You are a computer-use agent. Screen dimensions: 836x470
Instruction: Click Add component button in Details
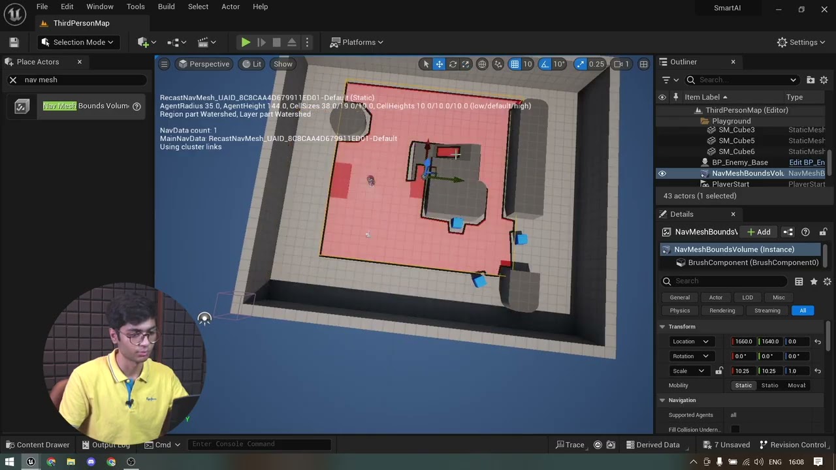tap(759, 232)
